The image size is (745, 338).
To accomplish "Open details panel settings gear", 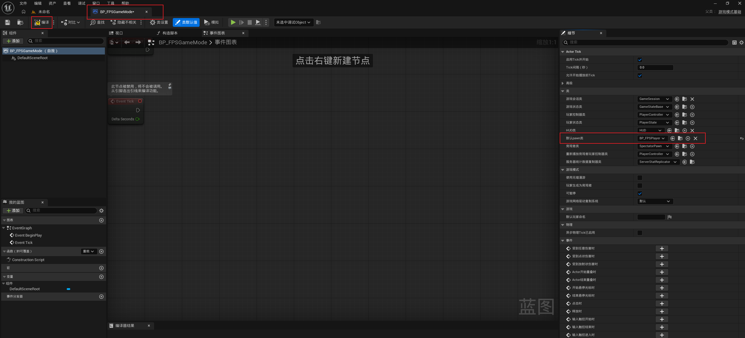I will pyautogui.click(x=742, y=43).
